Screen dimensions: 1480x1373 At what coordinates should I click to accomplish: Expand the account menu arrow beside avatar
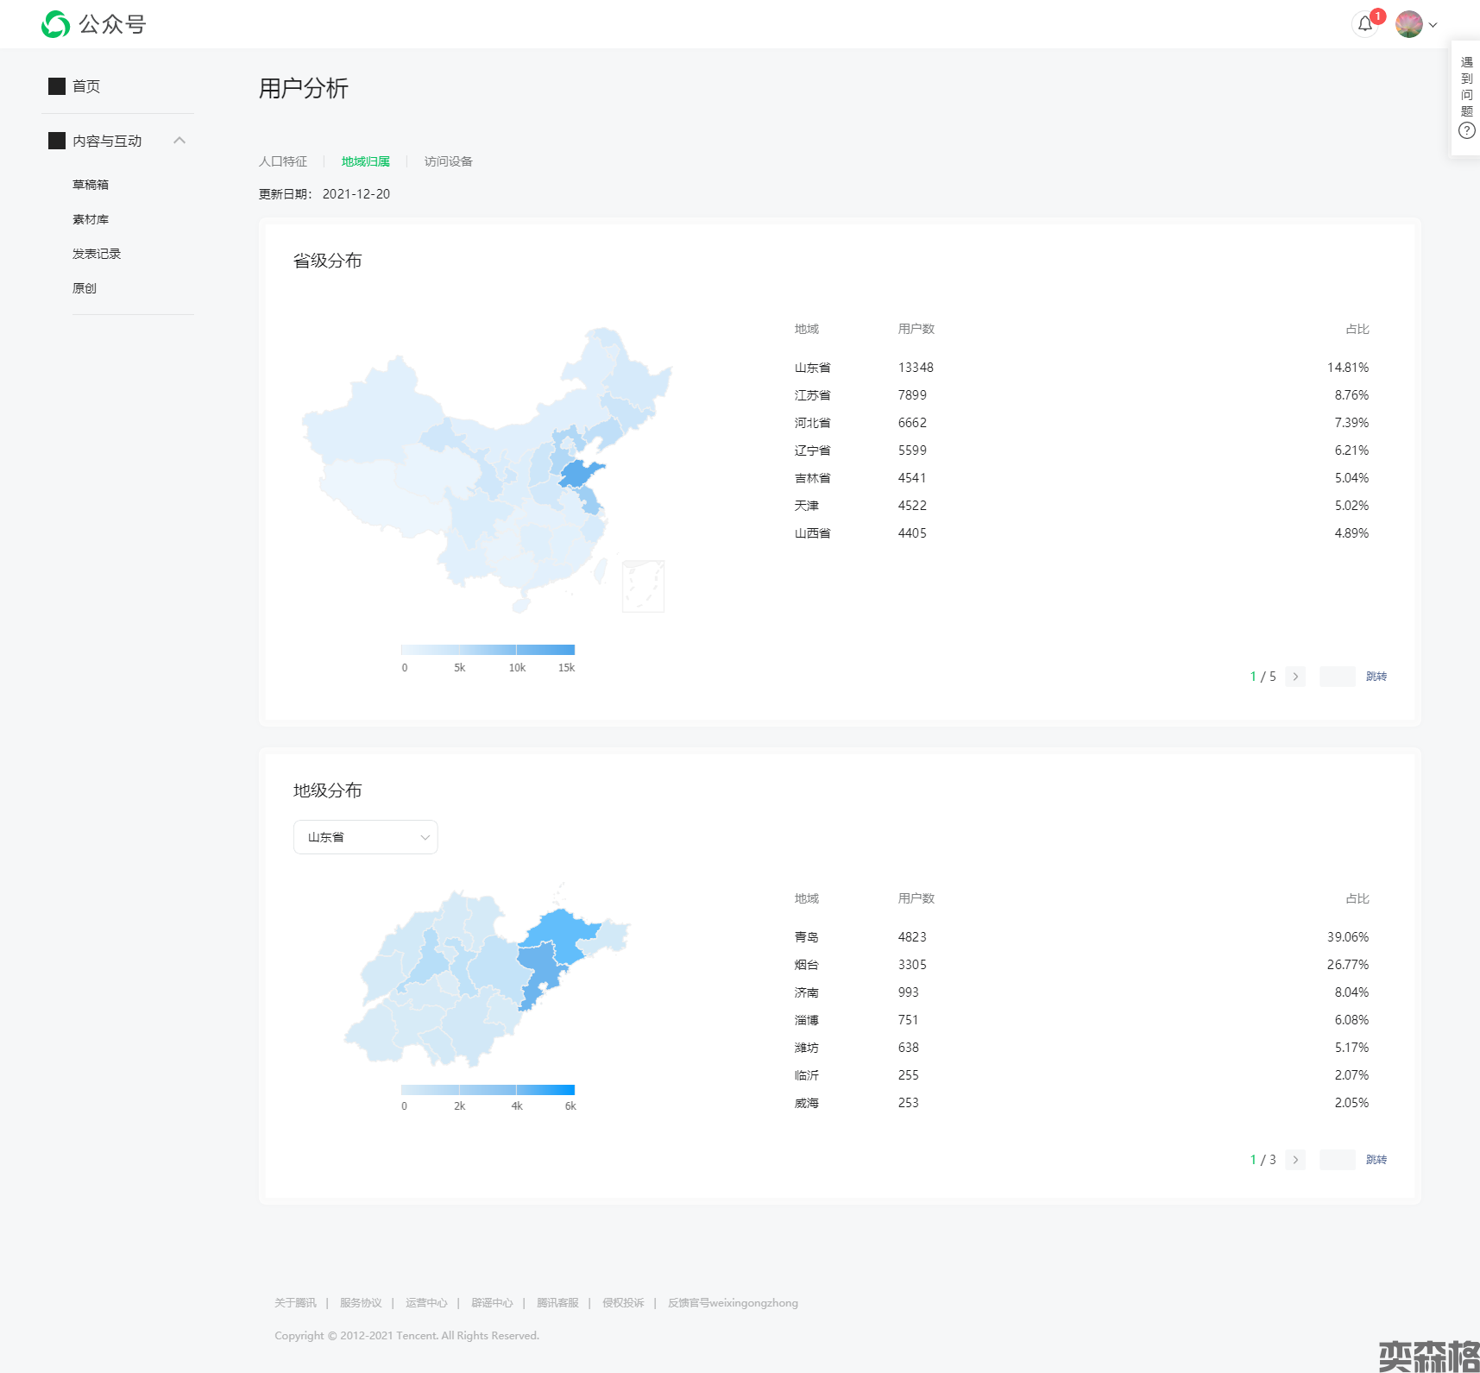1433,25
